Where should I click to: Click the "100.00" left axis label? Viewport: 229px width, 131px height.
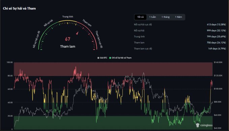tap(10, 62)
